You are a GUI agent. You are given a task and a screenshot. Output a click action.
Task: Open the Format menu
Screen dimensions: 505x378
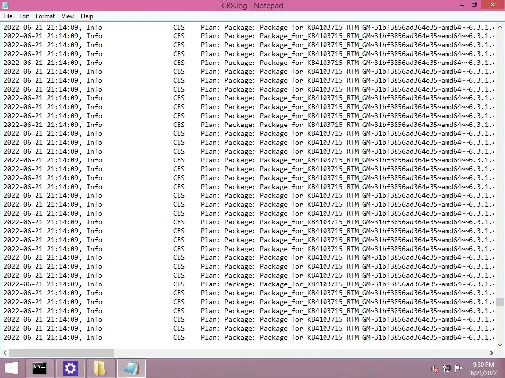point(45,16)
